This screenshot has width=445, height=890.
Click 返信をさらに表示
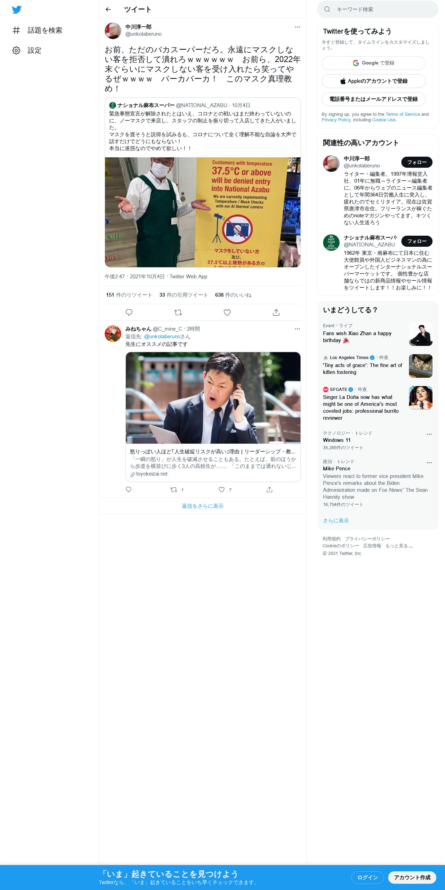point(203,506)
